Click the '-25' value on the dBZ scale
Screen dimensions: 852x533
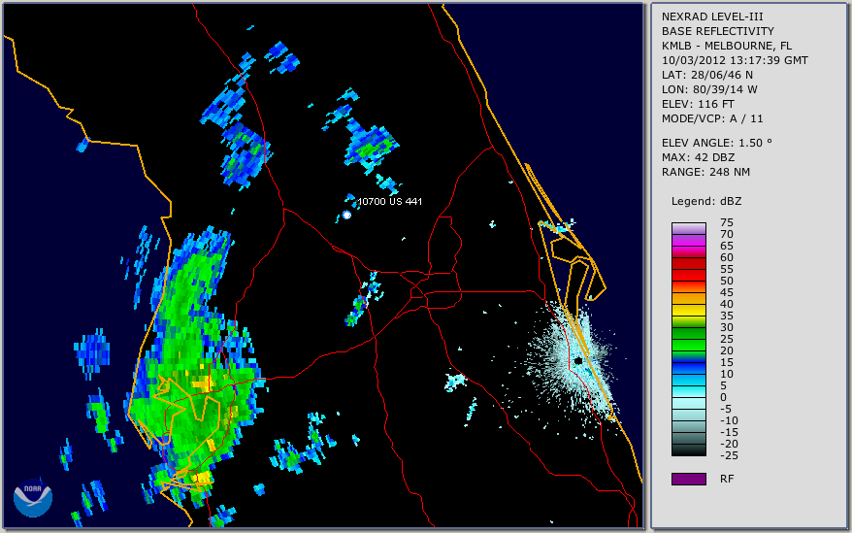[729, 455]
